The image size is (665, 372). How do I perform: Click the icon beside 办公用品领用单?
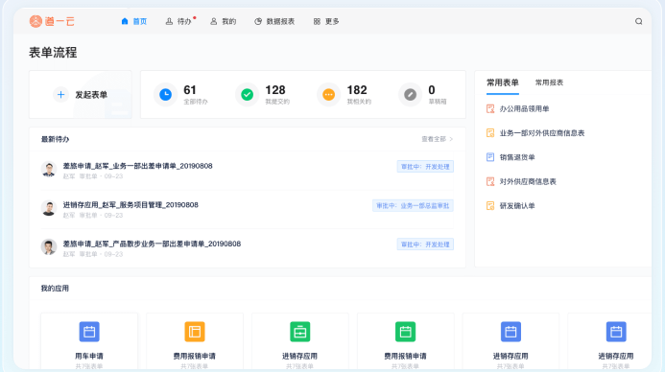(490, 109)
